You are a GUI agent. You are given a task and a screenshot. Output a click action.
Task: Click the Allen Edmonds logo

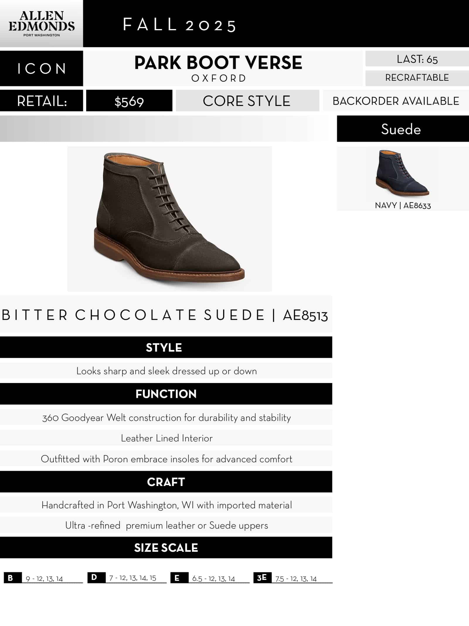pos(41,24)
